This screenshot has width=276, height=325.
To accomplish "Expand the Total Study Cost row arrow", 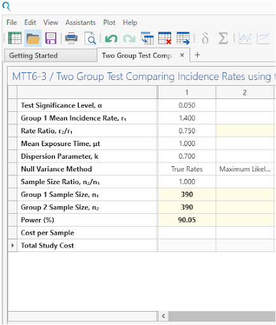I will click(13, 246).
